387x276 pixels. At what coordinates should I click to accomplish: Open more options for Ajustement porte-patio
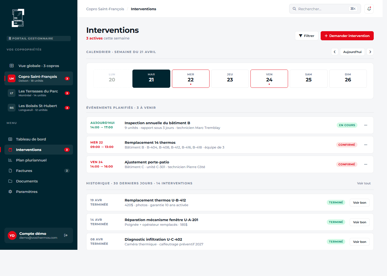pos(366,164)
